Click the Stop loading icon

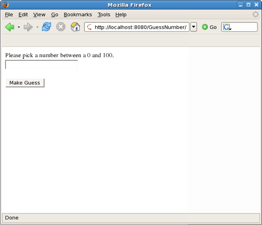tap(61, 27)
